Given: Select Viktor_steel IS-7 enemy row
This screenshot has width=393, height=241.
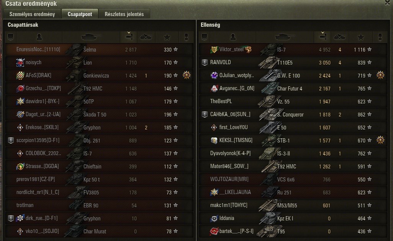Looking at the screenshot, I should (293, 50).
